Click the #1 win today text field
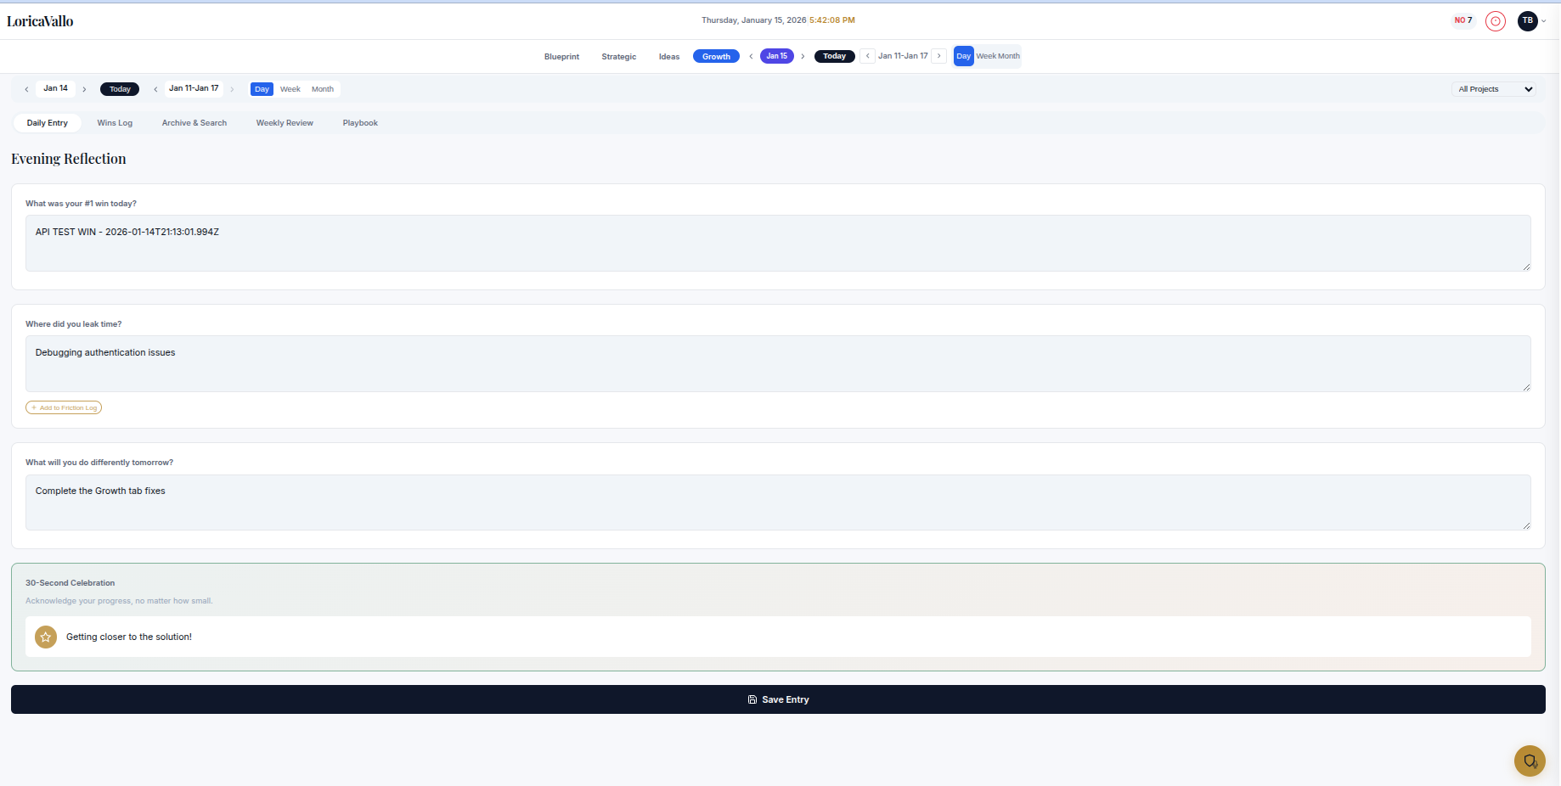This screenshot has width=1561, height=786. coord(778,243)
